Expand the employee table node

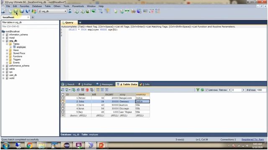click(x=11, y=47)
